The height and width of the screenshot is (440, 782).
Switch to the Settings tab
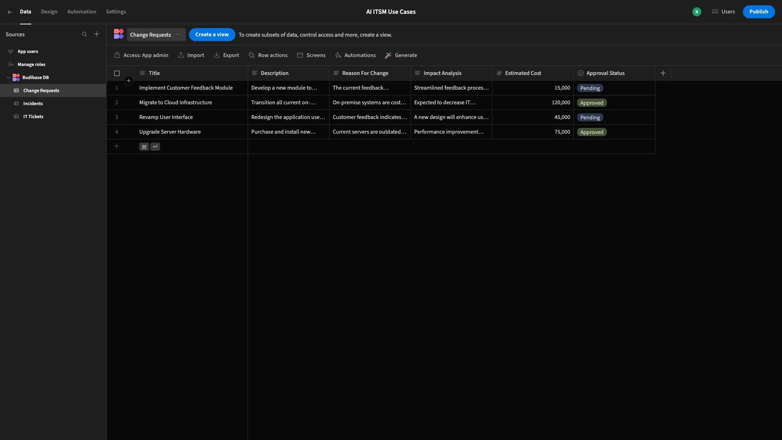(116, 12)
